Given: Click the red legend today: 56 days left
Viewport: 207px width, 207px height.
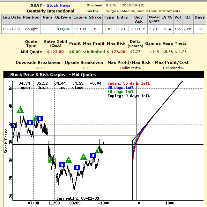Looking at the screenshot, I should pos(129,83).
